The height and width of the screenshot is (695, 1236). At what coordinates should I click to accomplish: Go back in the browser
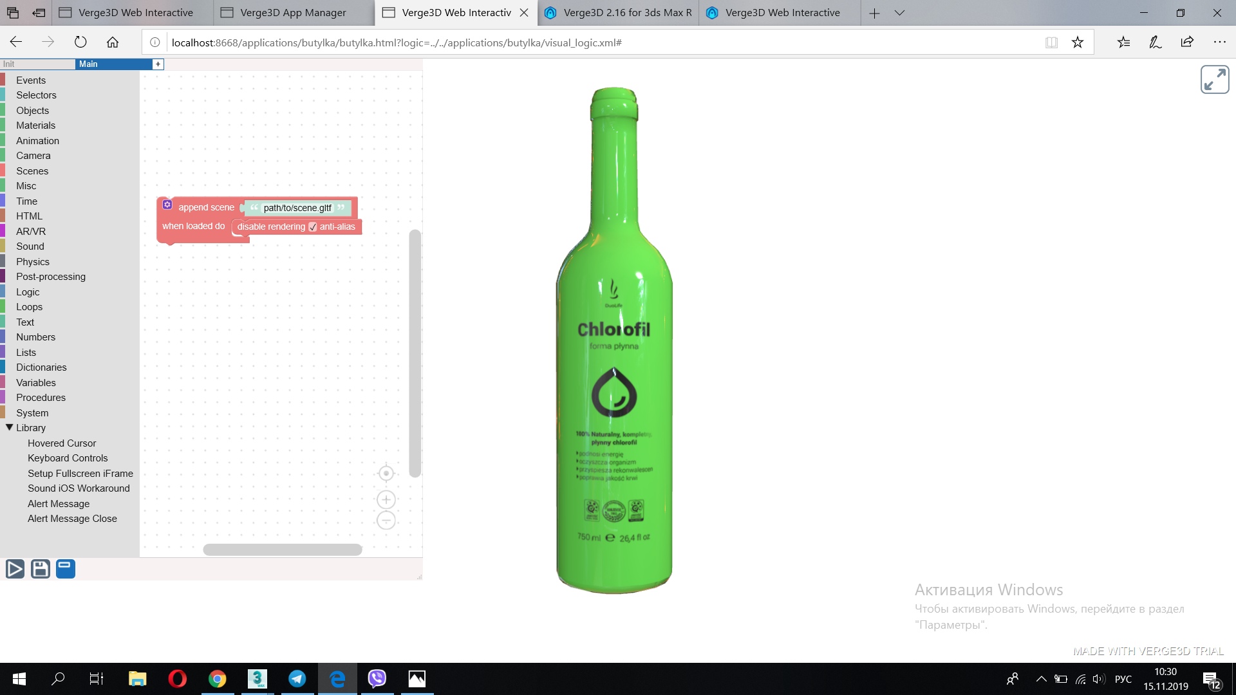pos(16,42)
